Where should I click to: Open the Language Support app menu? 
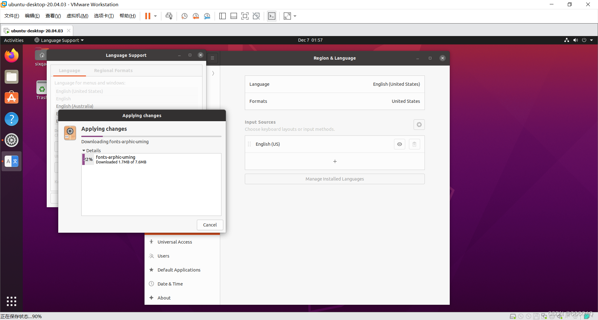pos(59,40)
